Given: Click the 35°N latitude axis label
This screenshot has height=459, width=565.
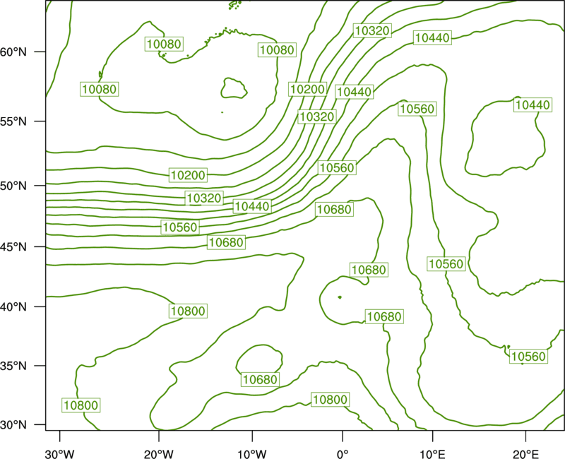Looking at the screenshot, I should click(13, 366).
